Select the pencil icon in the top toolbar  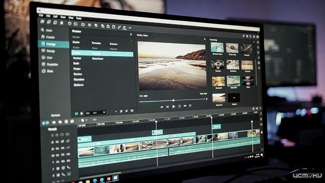click(x=119, y=27)
